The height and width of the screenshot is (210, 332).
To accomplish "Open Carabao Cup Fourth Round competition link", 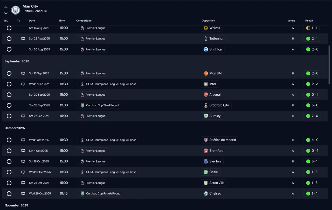I will coord(100,193).
